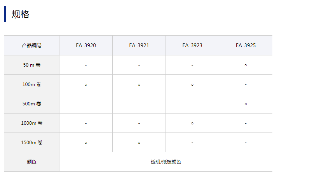Click circle mark for EA-3925 500m 卷
312x179 pixels.
(246, 104)
